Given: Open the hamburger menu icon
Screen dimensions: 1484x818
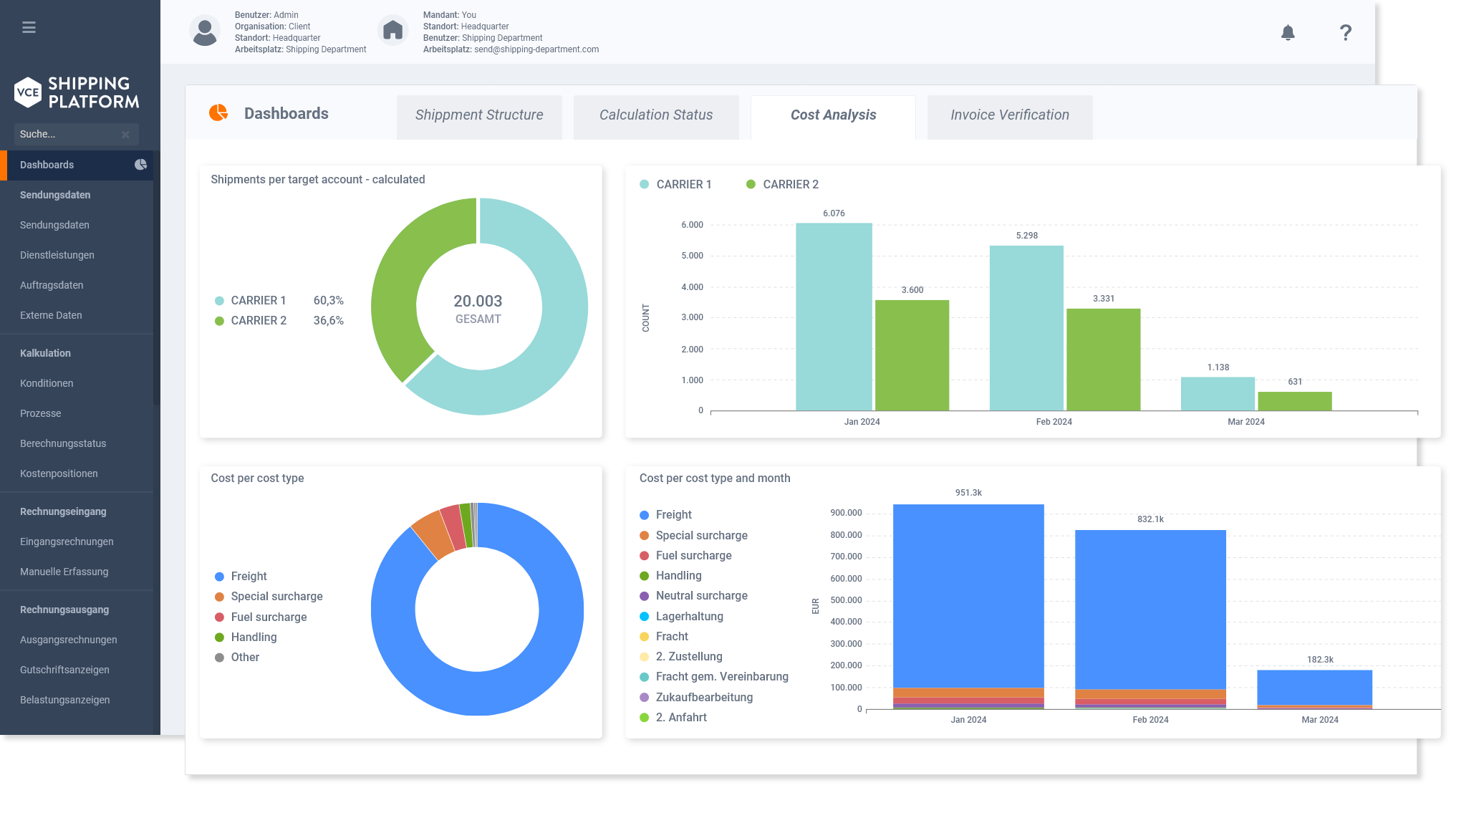Looking at the screenshot, I should [29, 27].
